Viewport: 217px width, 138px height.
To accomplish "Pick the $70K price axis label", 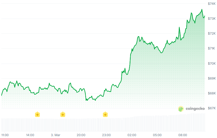I will point(212,64).
